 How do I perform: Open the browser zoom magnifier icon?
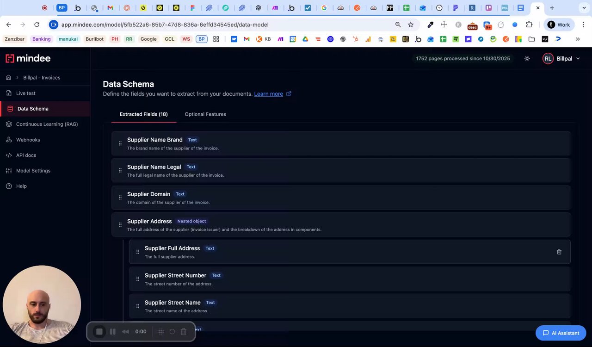pos(398,25)
